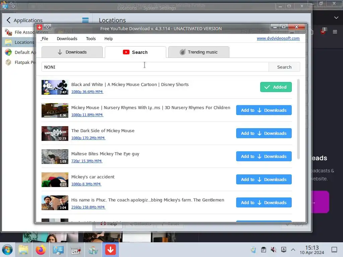Image resolution: width=343 pixels, height=257 pixels.
Task: Open the clipboard icon in system tray
Action: coord(264,250)
